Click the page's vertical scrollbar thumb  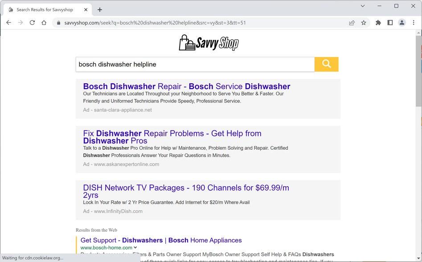[x=418, y=70]
